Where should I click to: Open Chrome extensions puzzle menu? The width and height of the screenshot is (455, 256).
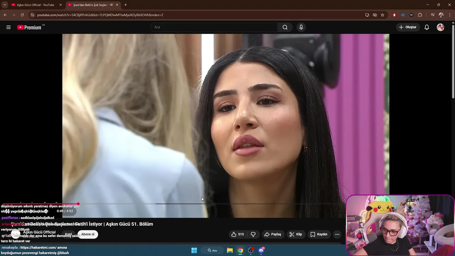click(420, 15)
